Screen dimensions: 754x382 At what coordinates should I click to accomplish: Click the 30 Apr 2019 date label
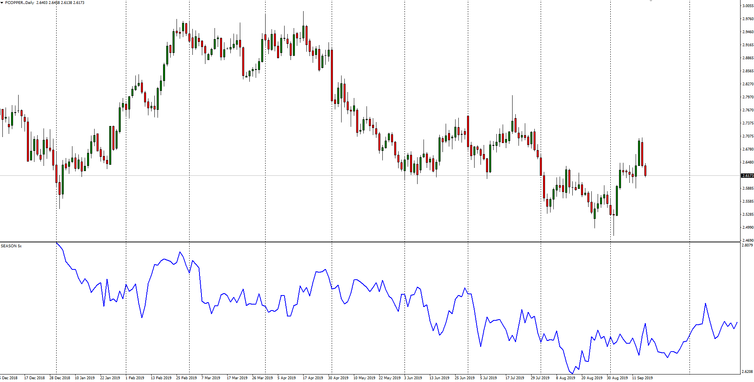click(x=338, y=378)
